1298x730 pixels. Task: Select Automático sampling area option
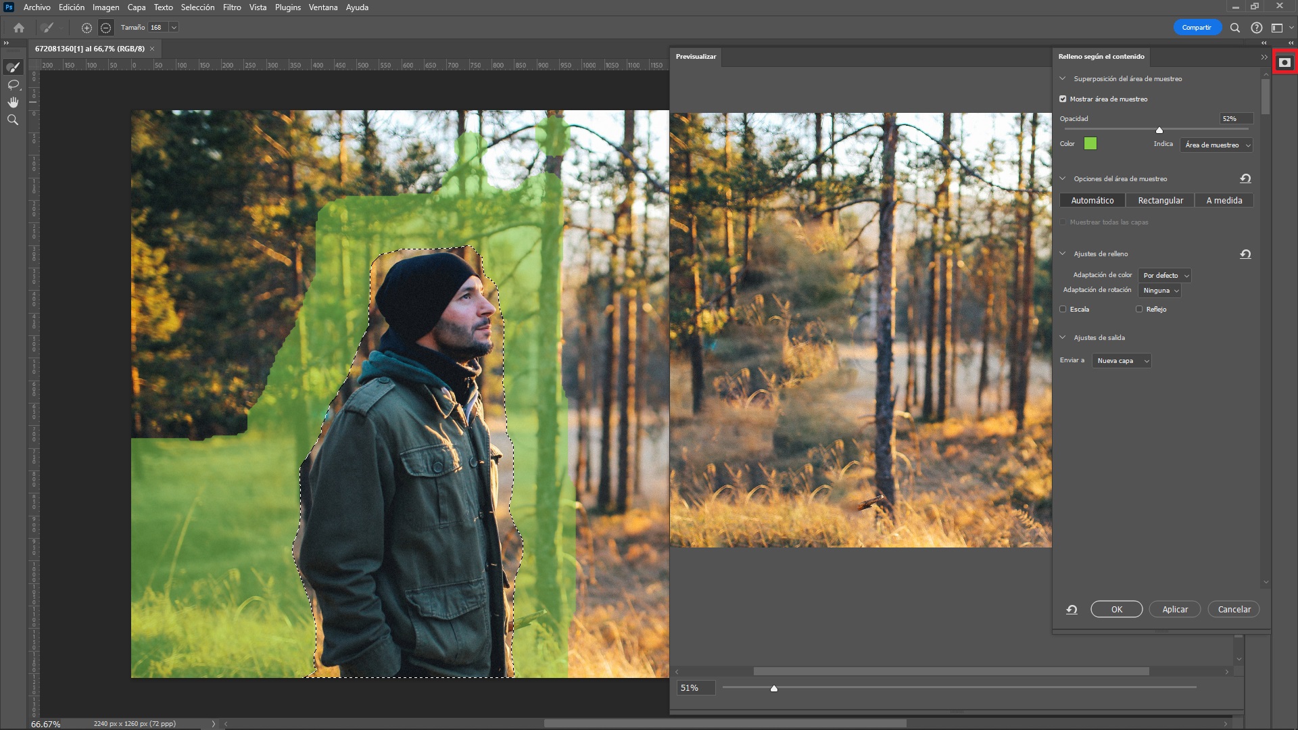[1092, 200]
